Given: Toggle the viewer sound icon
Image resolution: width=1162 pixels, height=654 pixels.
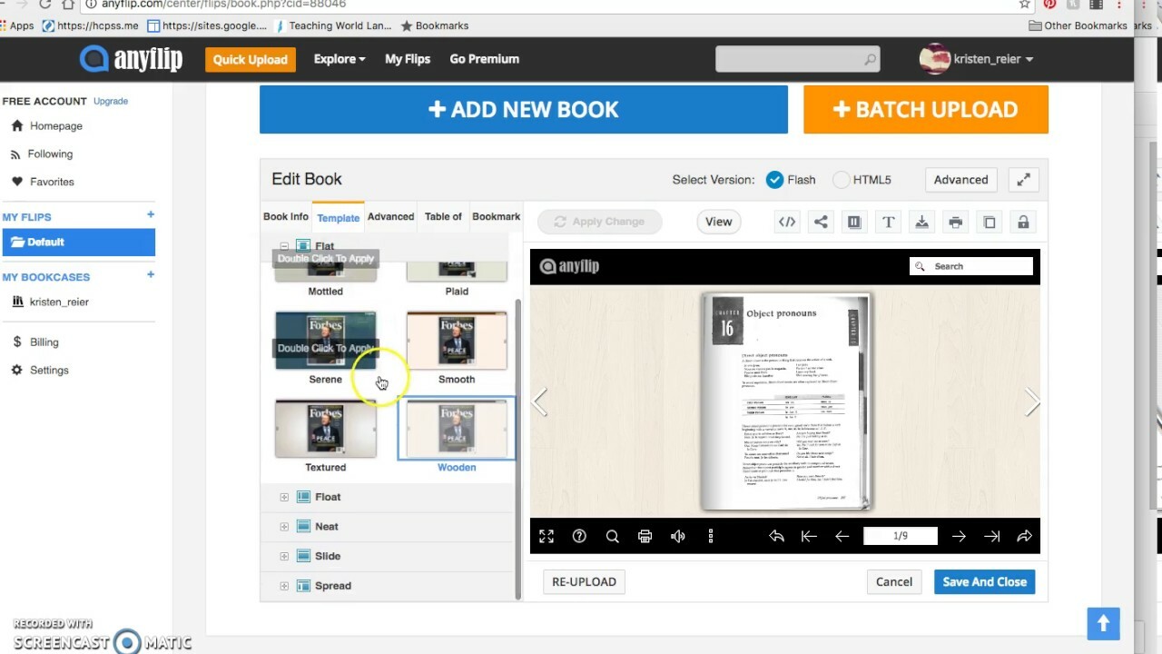Looking at the screenshot, I should [x=677, y=537].
